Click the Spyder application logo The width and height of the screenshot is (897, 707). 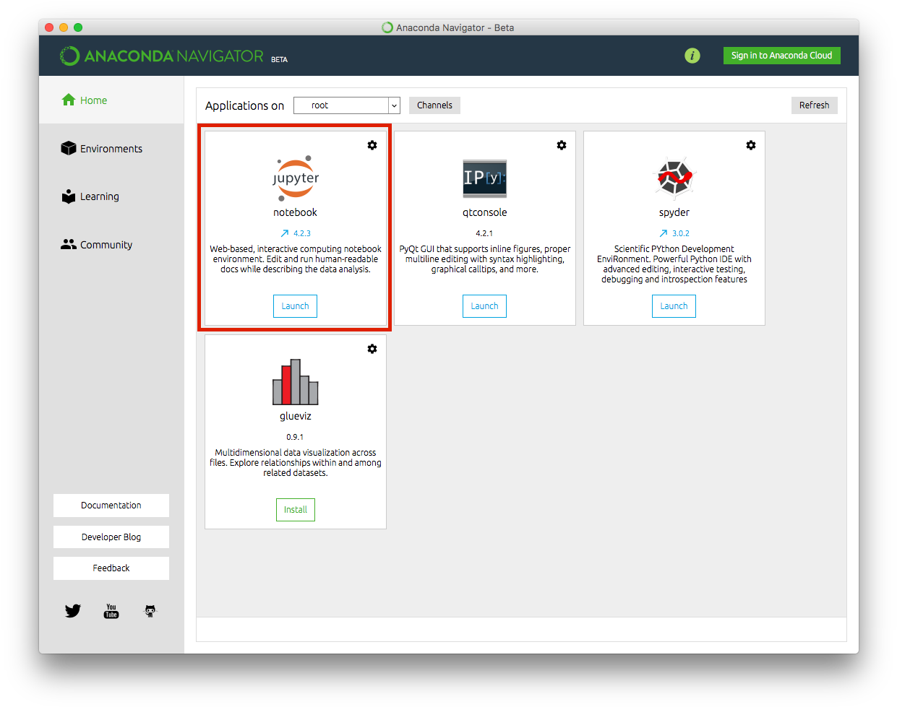pos(674,178)
